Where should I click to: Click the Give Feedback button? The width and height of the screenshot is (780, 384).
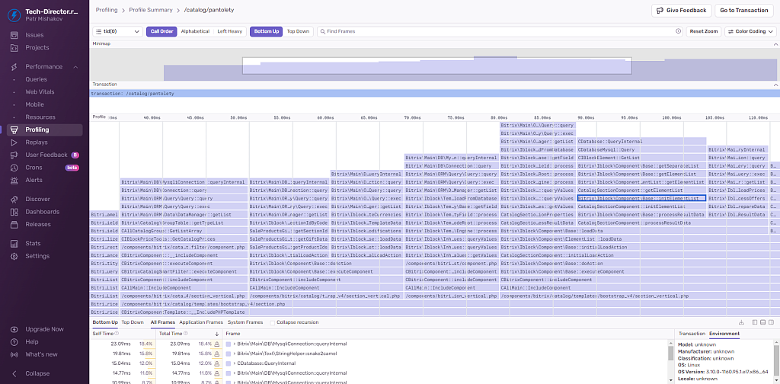[681, 11]
